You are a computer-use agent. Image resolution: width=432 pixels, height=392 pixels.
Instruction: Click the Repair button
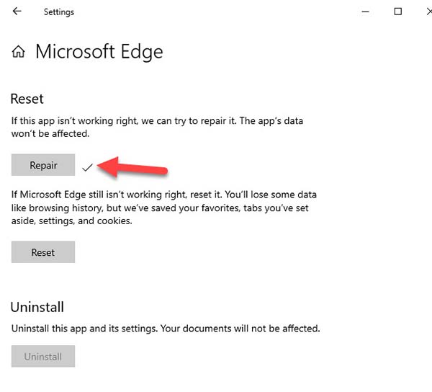43,165
